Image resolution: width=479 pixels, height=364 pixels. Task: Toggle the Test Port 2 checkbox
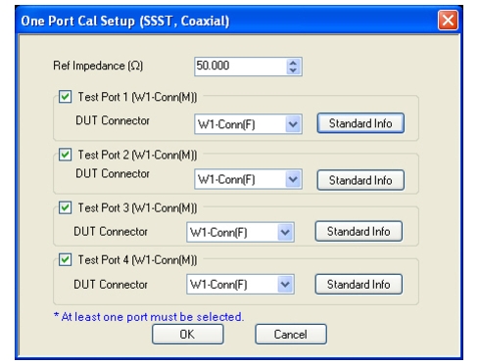[x=65, y=155]
